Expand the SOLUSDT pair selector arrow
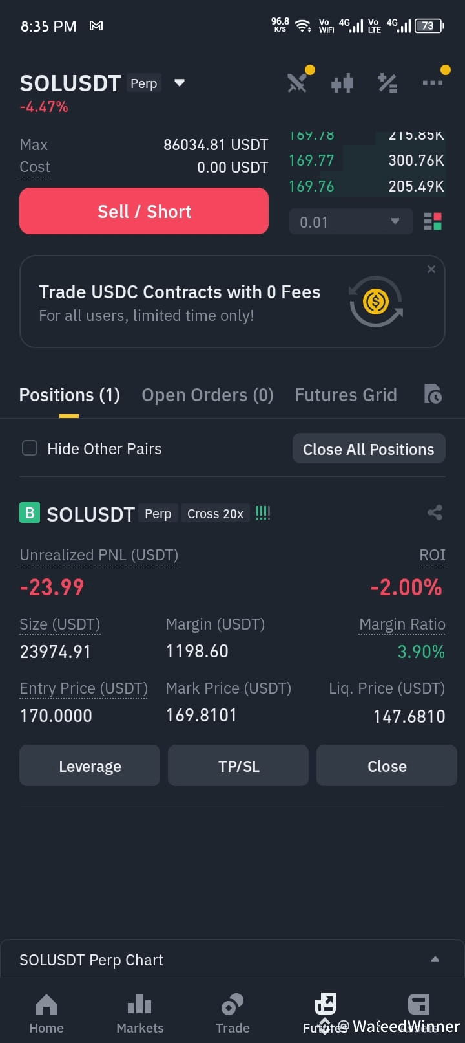 [x=180, y=83]
